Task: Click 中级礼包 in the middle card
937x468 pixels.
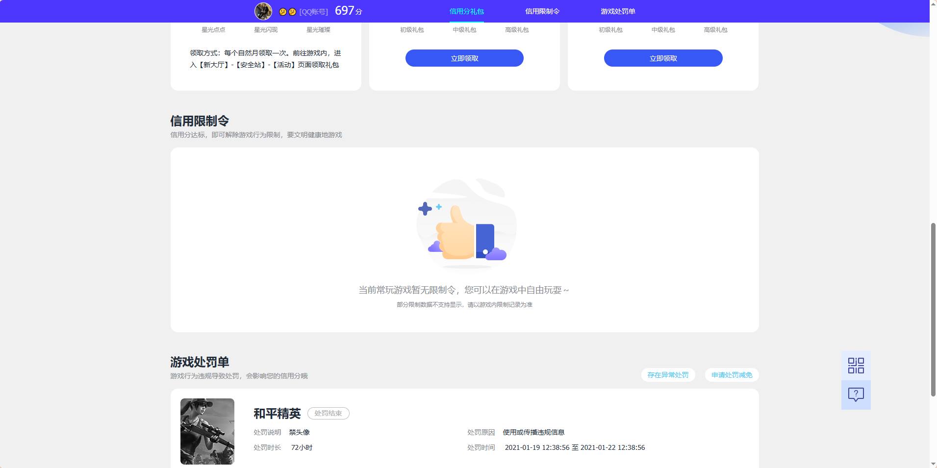Action: tap(464, 30)
